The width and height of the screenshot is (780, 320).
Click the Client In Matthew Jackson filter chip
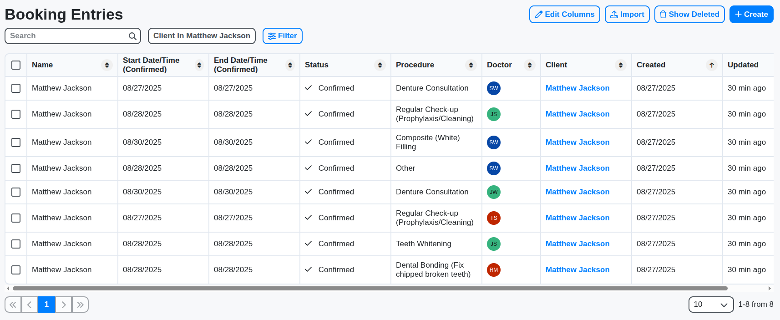202,36
